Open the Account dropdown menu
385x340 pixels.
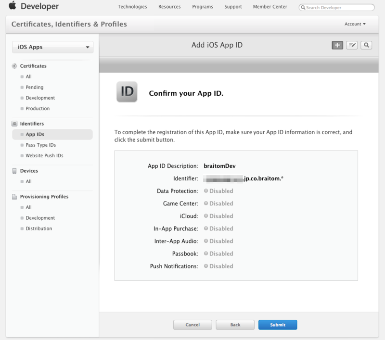click(355, 24)
